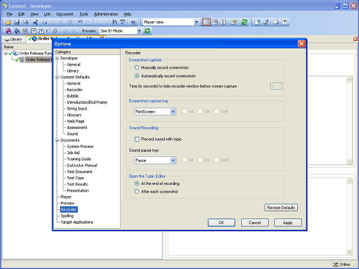Click the Help question mark icon

pyautogui.click(x=134, y=22)
